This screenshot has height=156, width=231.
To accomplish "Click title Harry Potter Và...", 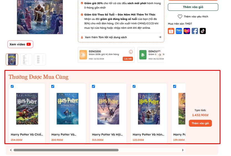I will (x=64, y=134).
